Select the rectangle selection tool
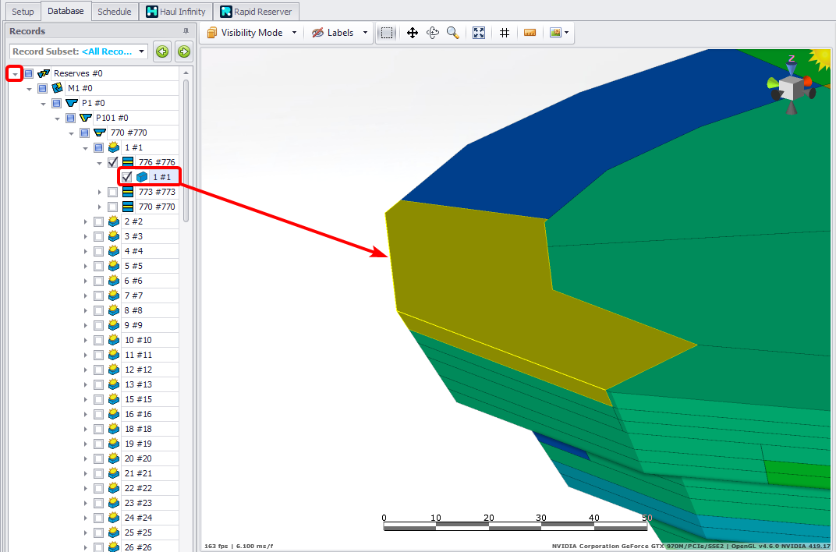 [x=387, y=33]
